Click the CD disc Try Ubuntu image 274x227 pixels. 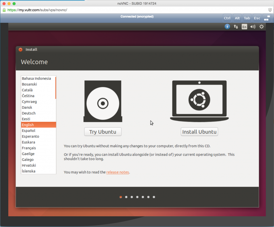point(103,101)
